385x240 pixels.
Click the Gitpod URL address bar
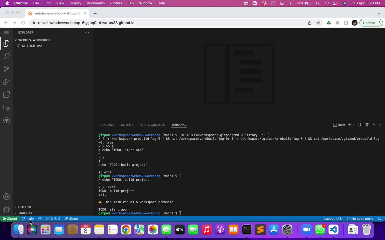point(86,23)
